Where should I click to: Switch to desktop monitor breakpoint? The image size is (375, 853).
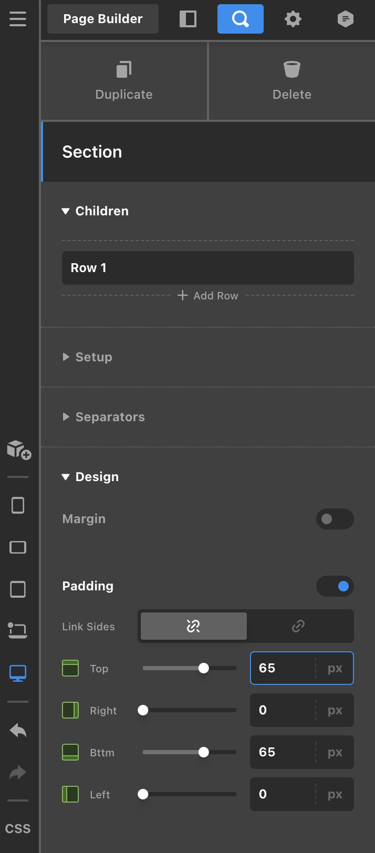(18, 673)
